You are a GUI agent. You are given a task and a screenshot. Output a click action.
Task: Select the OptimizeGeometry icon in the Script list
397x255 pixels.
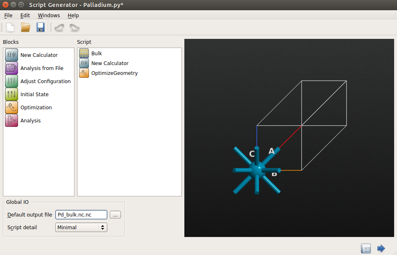(84, 73)
